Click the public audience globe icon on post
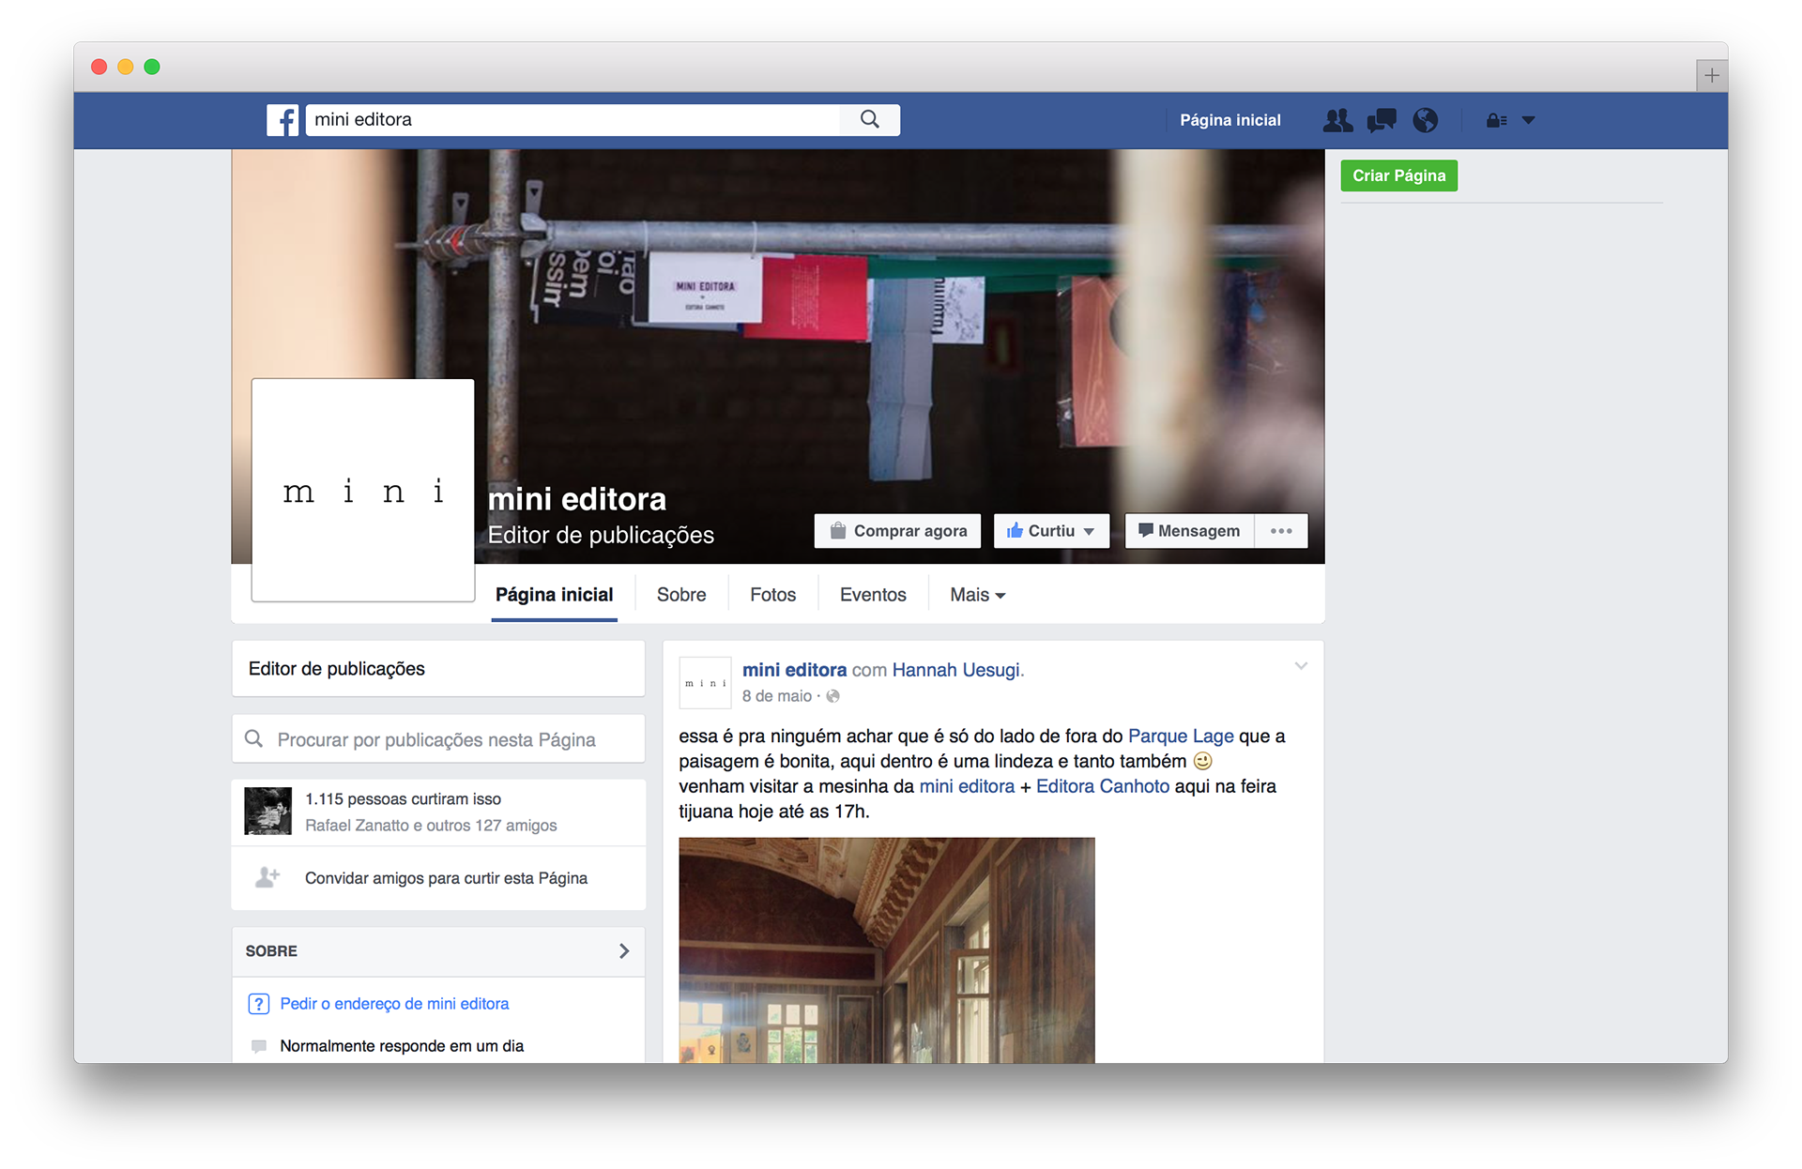The image size is (1802, 1169). click(x=832, y=696)
